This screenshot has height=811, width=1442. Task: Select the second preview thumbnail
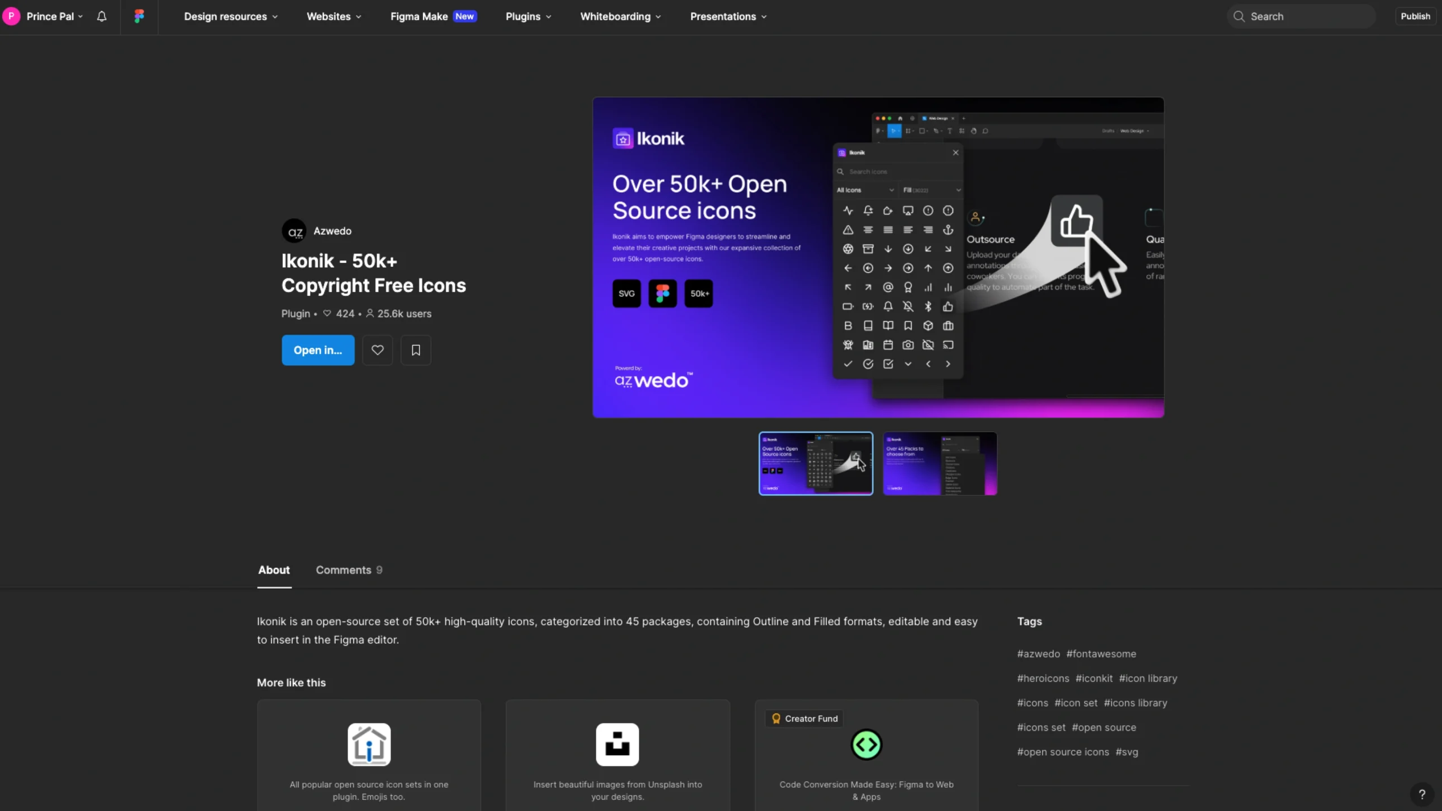tap(940, 463)
